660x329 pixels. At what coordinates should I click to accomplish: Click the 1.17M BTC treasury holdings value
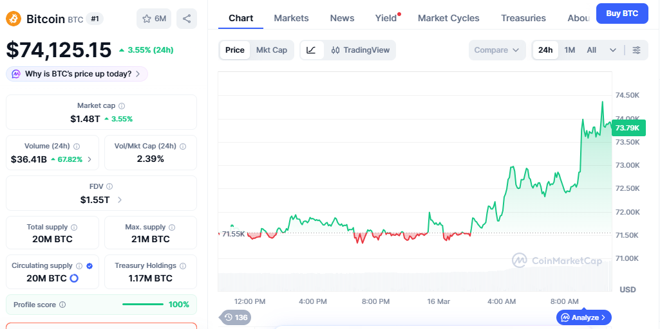point(150,278)
